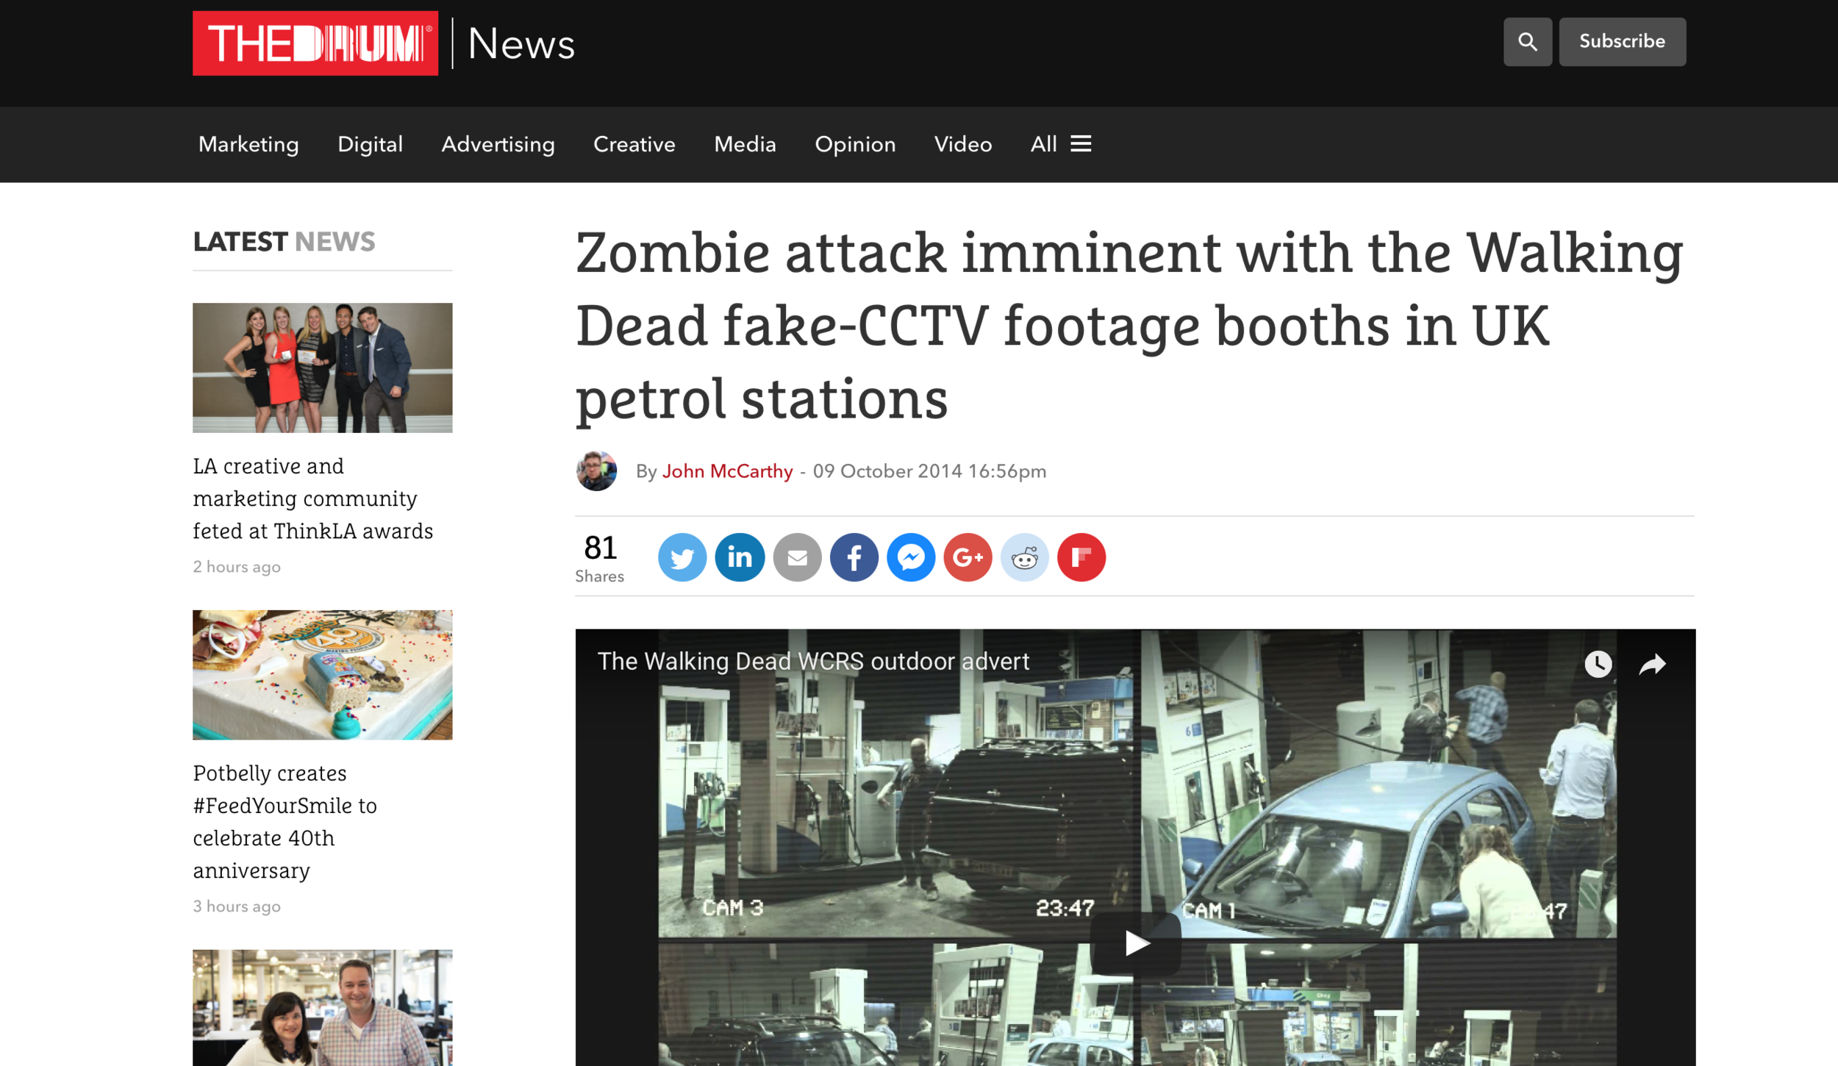Share article on Twitter
This screenshot has width=1838, height=1066.
click(682, 557)
